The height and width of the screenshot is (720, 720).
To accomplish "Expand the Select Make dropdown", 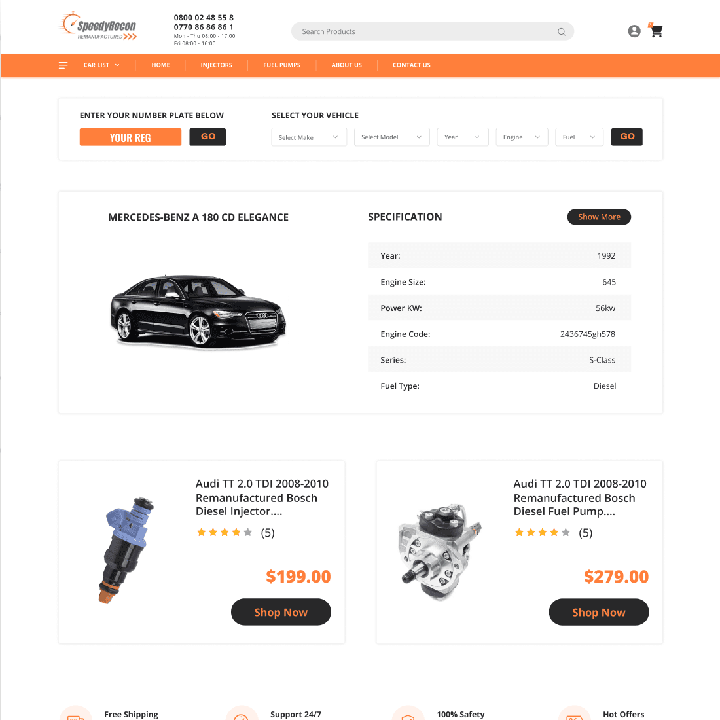I will click(309, 137).
